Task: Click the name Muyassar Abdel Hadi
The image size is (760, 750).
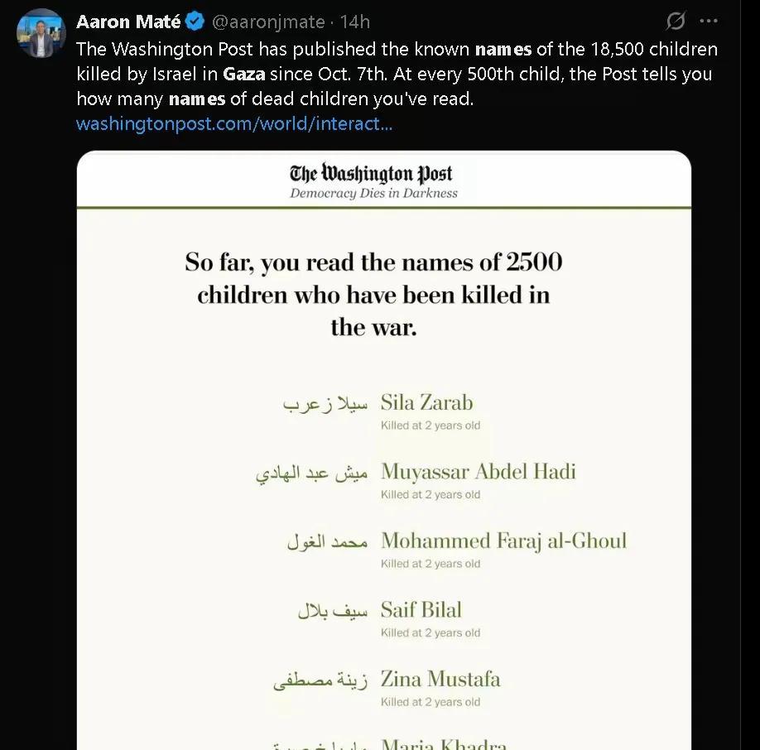Action: tap(478, 472)
